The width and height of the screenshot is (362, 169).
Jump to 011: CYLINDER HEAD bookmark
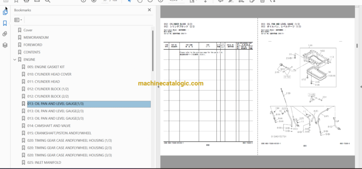[43, 82]
